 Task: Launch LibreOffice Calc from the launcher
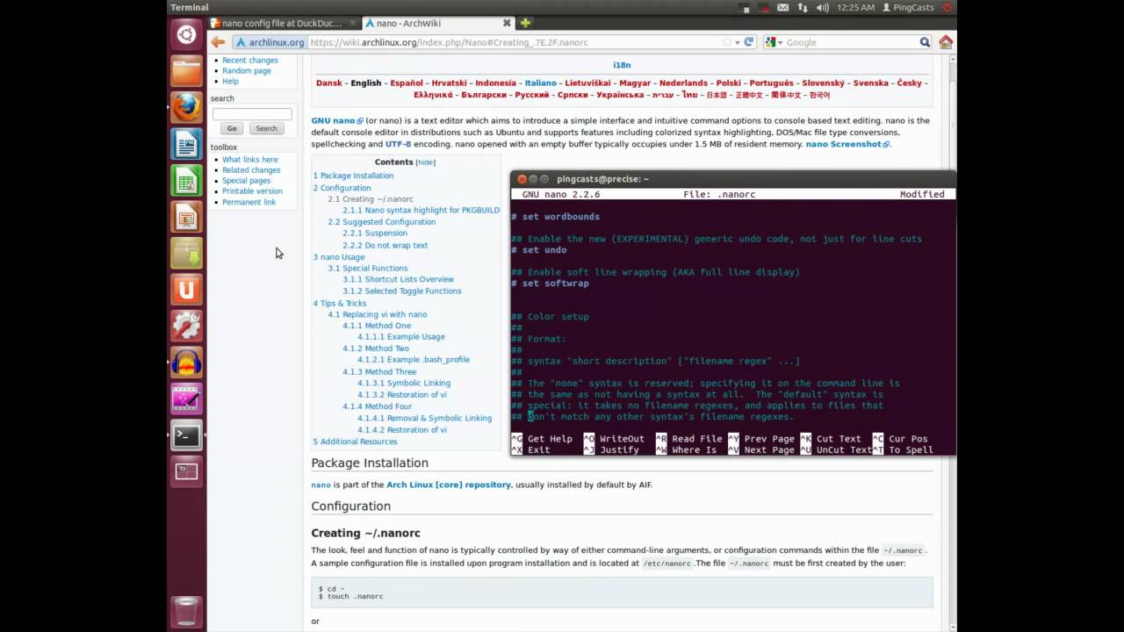[x=186, y=180]
